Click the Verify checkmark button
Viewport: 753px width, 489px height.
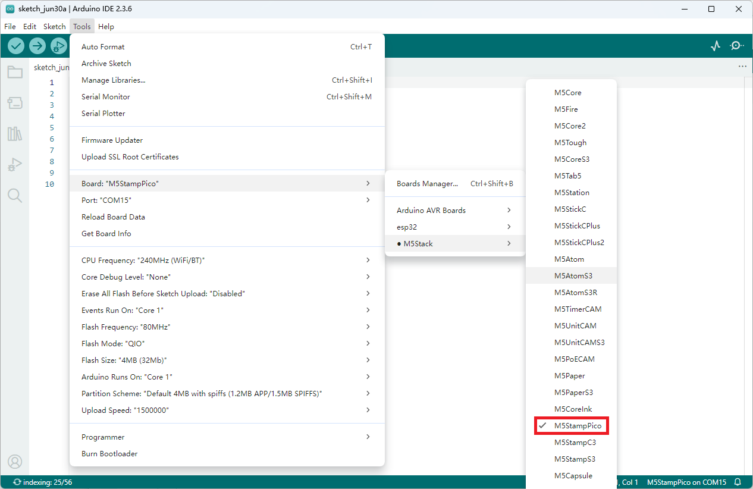point(16,45)
